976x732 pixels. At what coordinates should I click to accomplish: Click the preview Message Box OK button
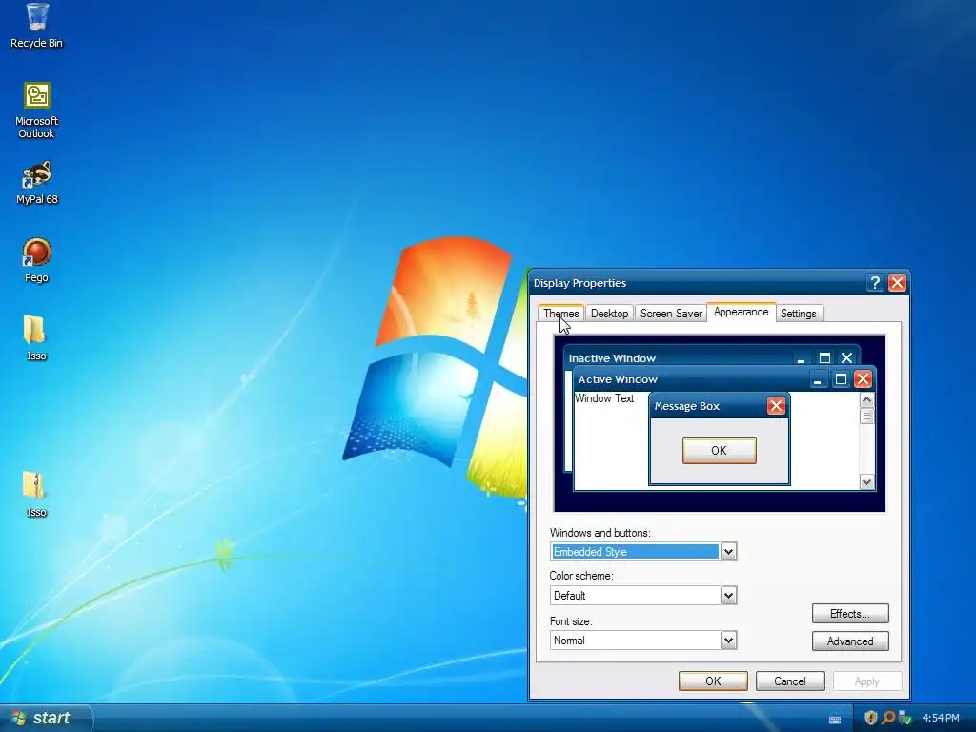pyautogui.click(x=719, y=451)
